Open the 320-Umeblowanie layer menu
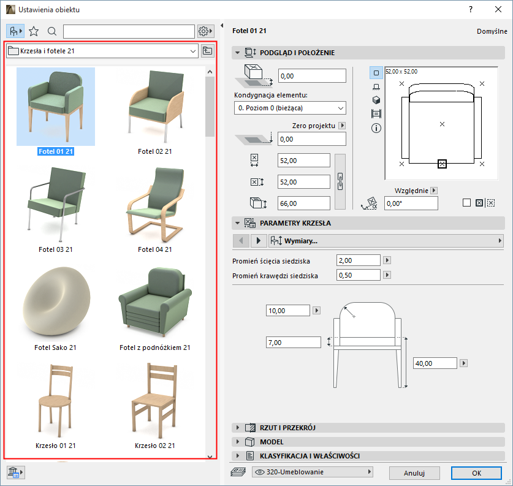 (313, 472)
